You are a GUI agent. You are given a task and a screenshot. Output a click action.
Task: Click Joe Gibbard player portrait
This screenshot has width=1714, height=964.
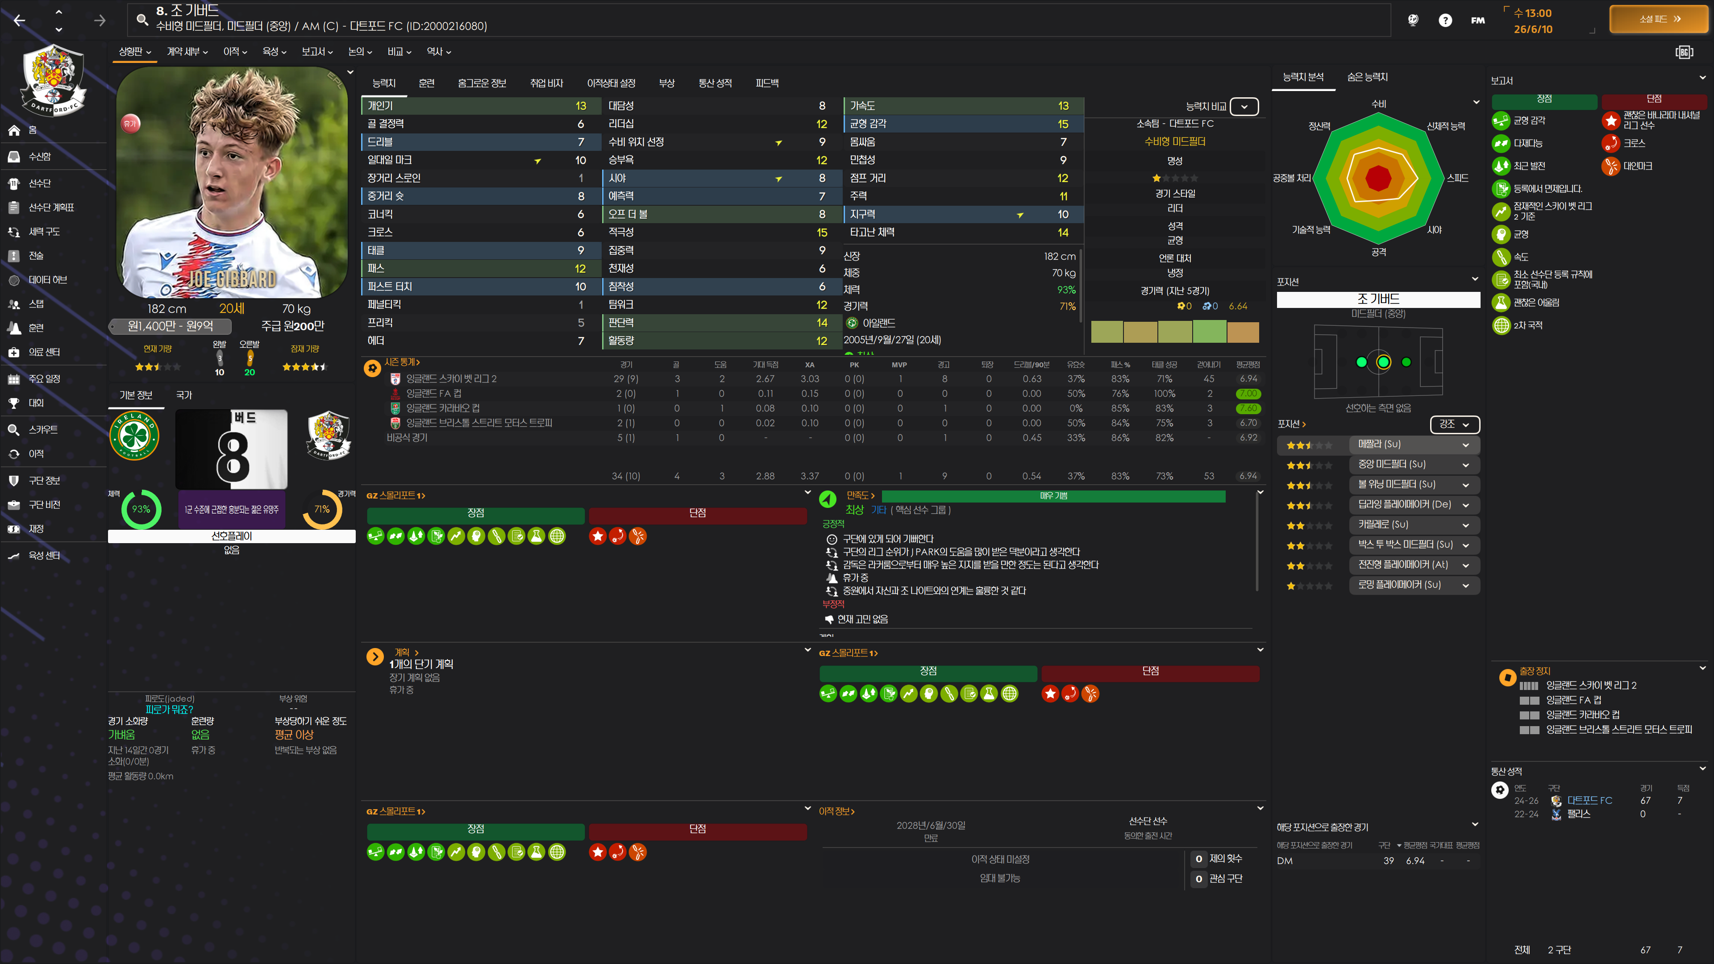[x=232, y=183]
